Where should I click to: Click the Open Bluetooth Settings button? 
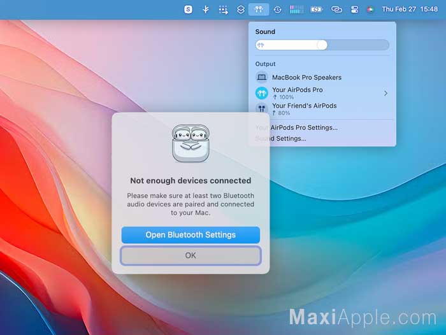pyautogui.click(x=191, y=235)
